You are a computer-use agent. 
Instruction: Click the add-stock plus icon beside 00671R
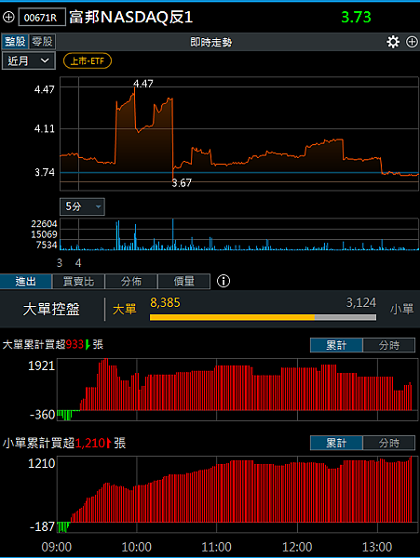[x=8, y=17]
